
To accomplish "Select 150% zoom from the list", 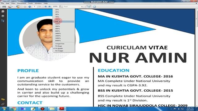I will pos(64,24).
